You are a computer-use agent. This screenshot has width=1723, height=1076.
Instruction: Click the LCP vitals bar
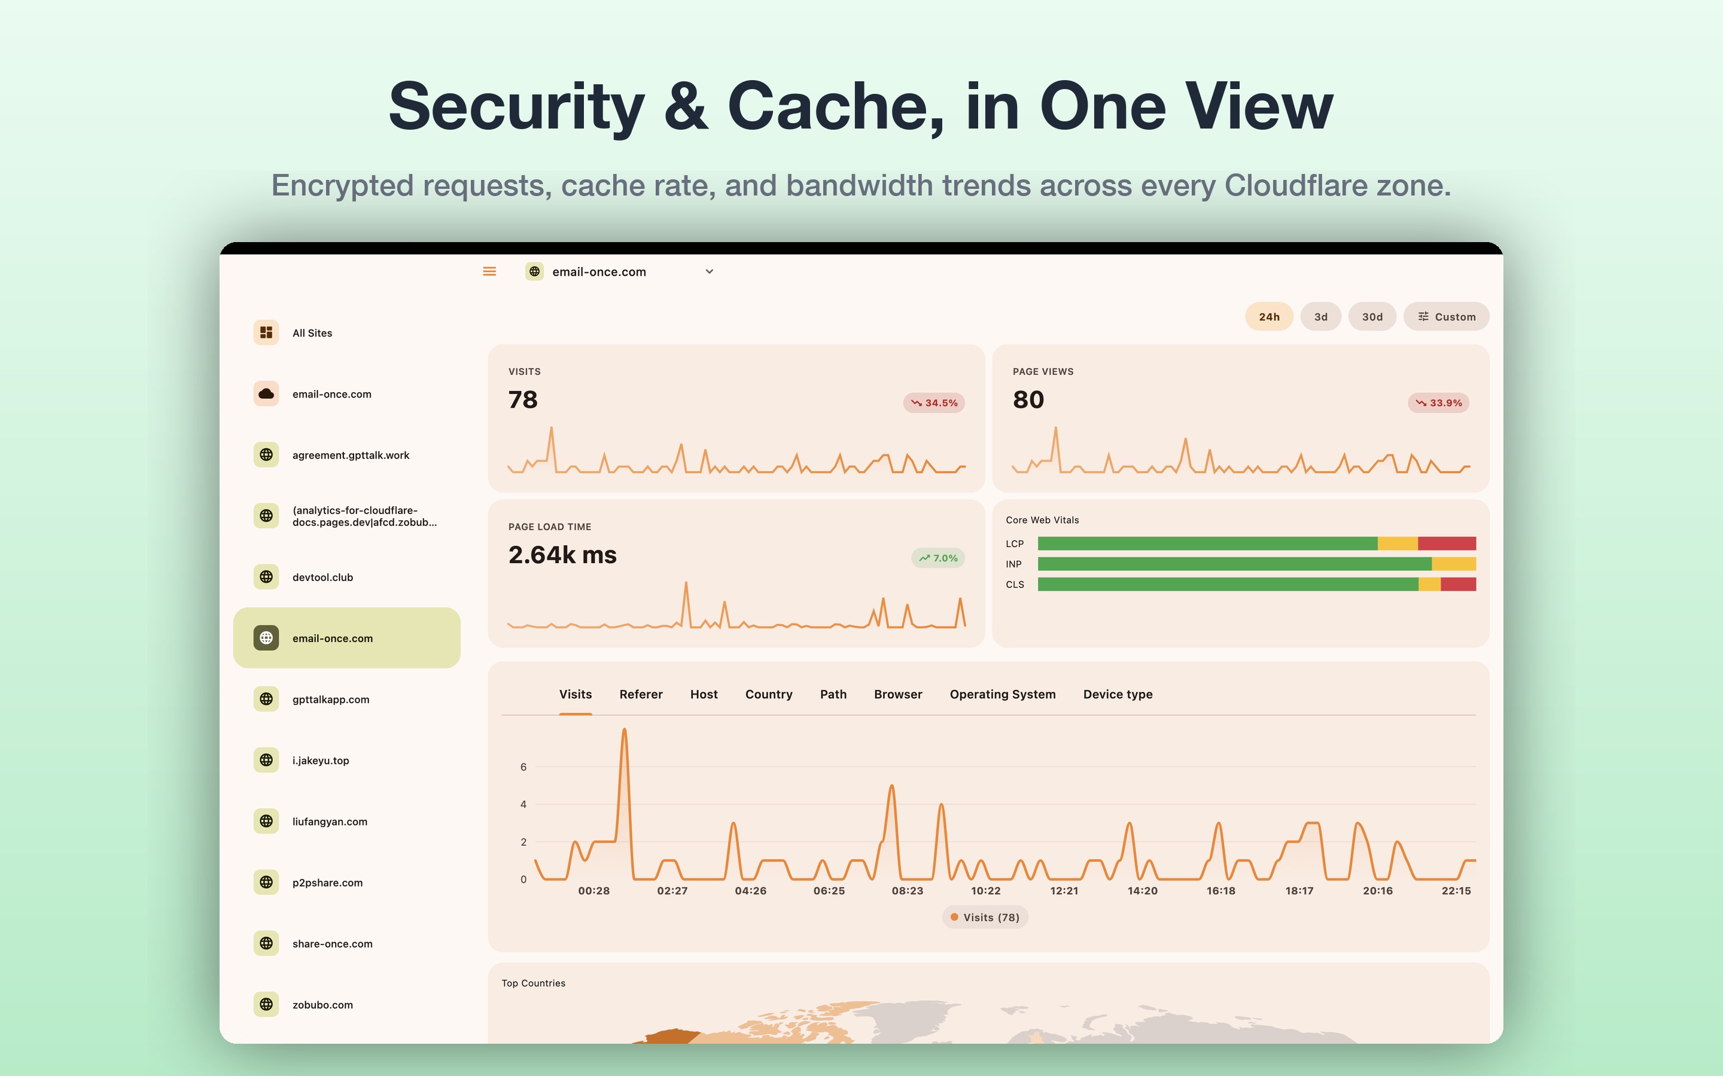point(1256,544)
